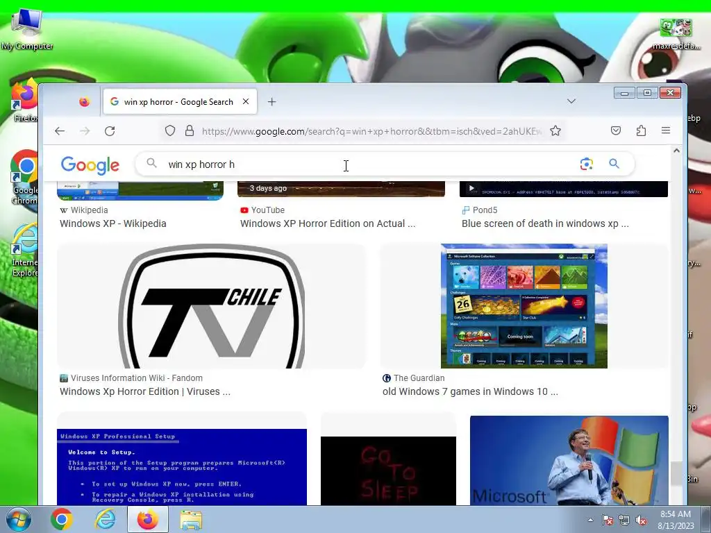Switch to 'win xp horror - Google Search' tab
This screenshot has width=711, height=533.
(x=180, y=101)
